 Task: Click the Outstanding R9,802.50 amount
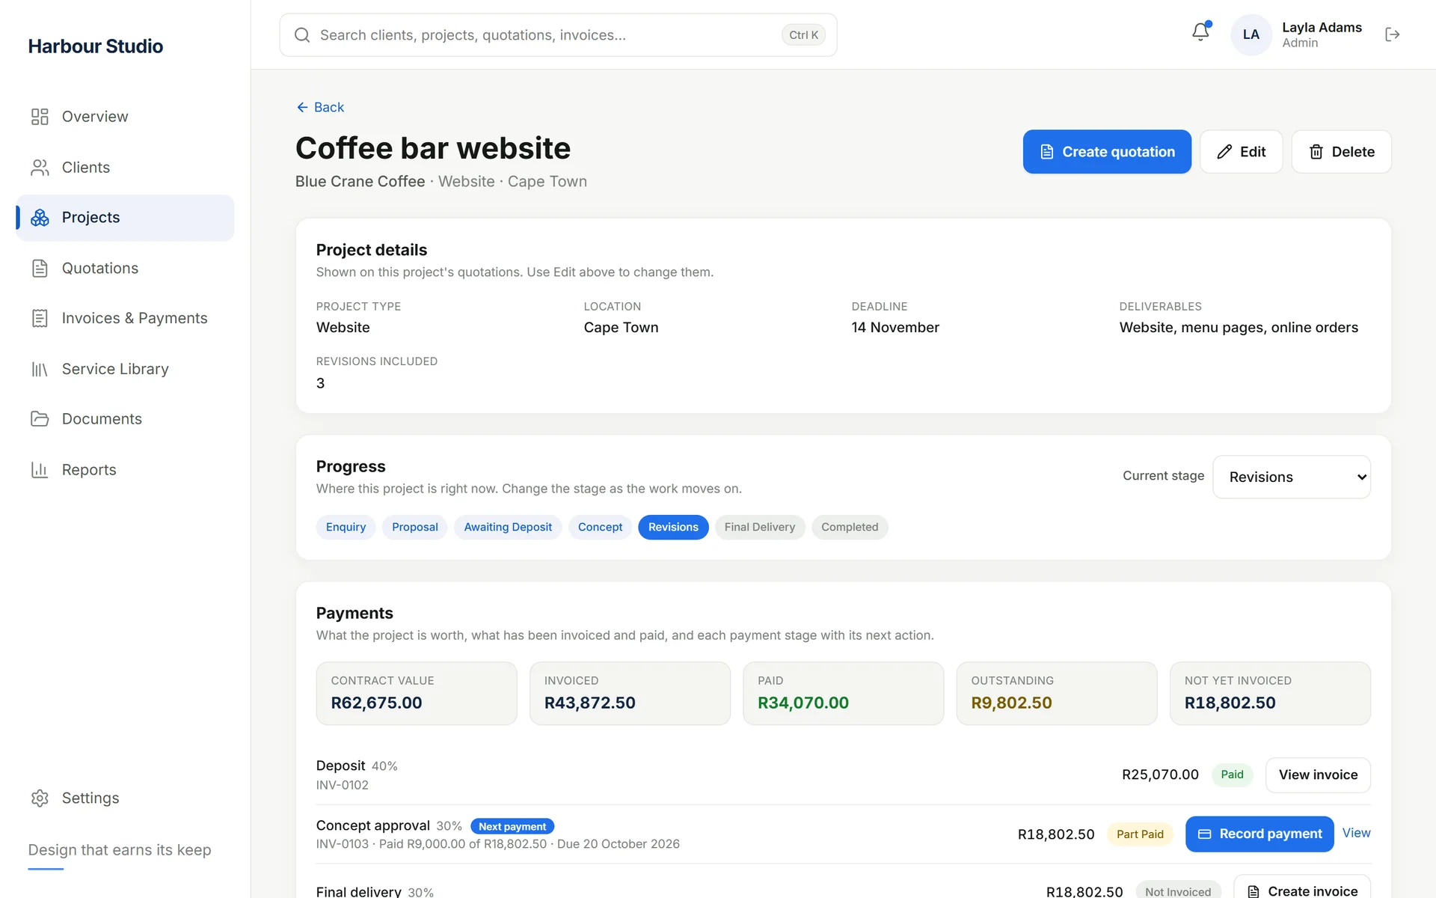[1011, 703]
